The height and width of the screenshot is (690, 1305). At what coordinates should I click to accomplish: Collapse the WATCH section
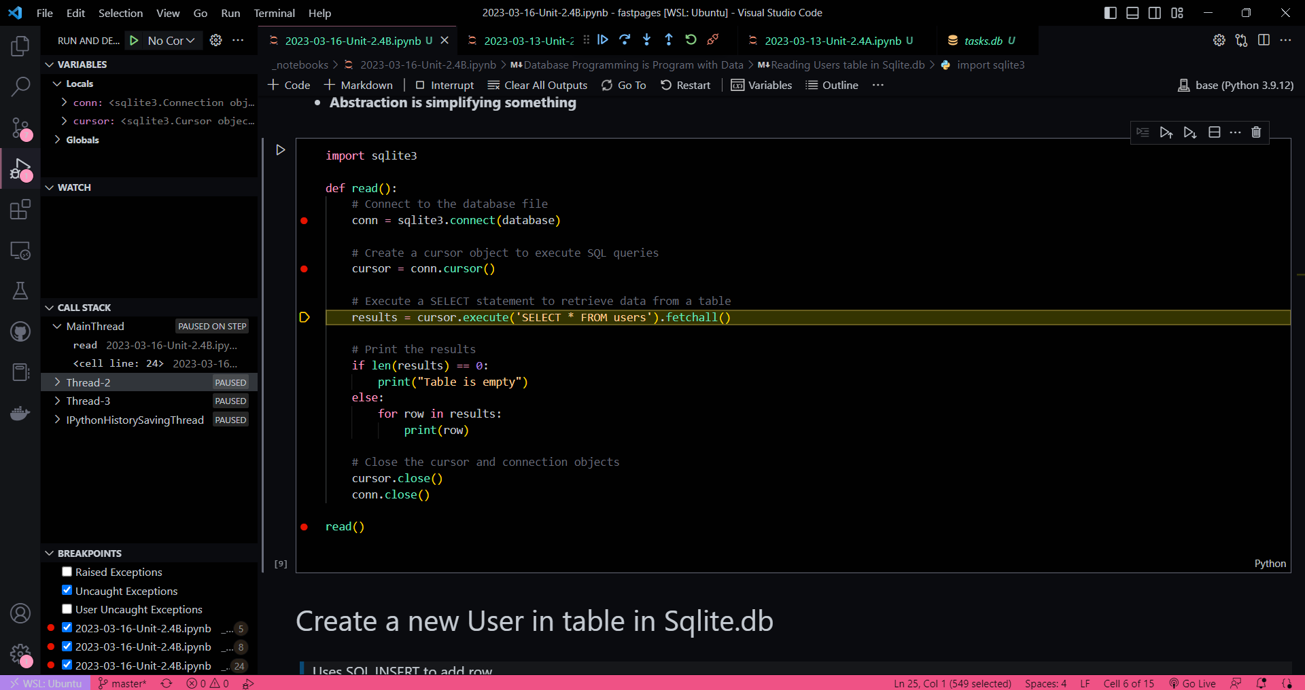point(49,187)
